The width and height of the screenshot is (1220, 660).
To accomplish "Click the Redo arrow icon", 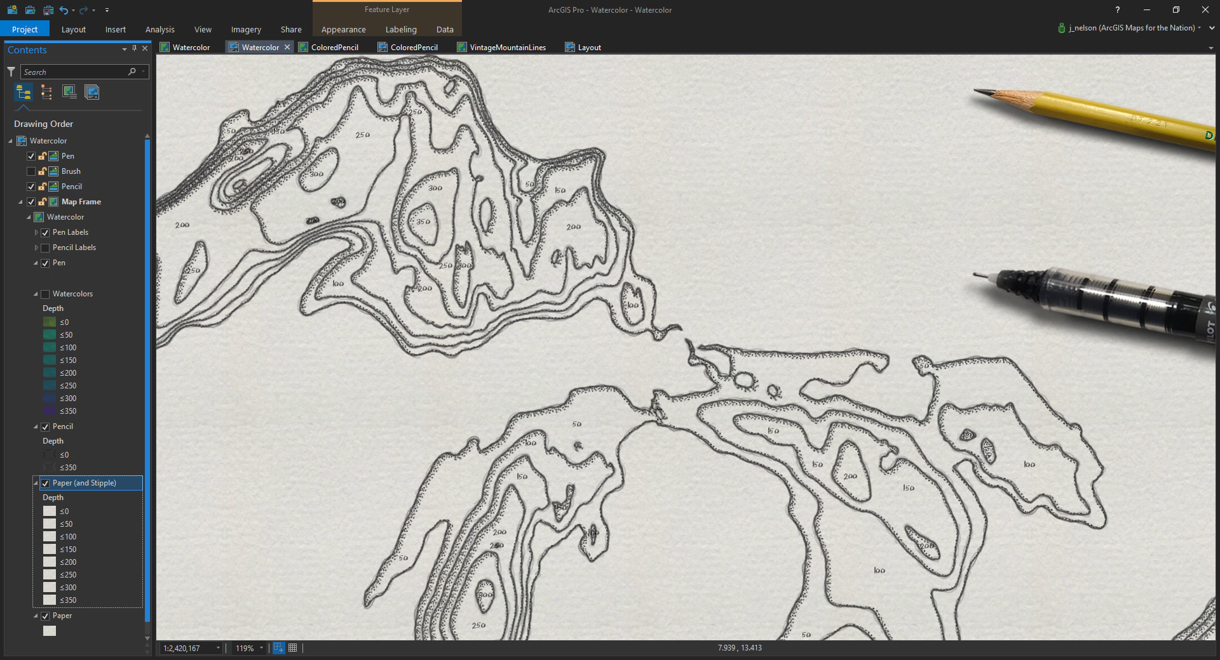I will [83, 10].
